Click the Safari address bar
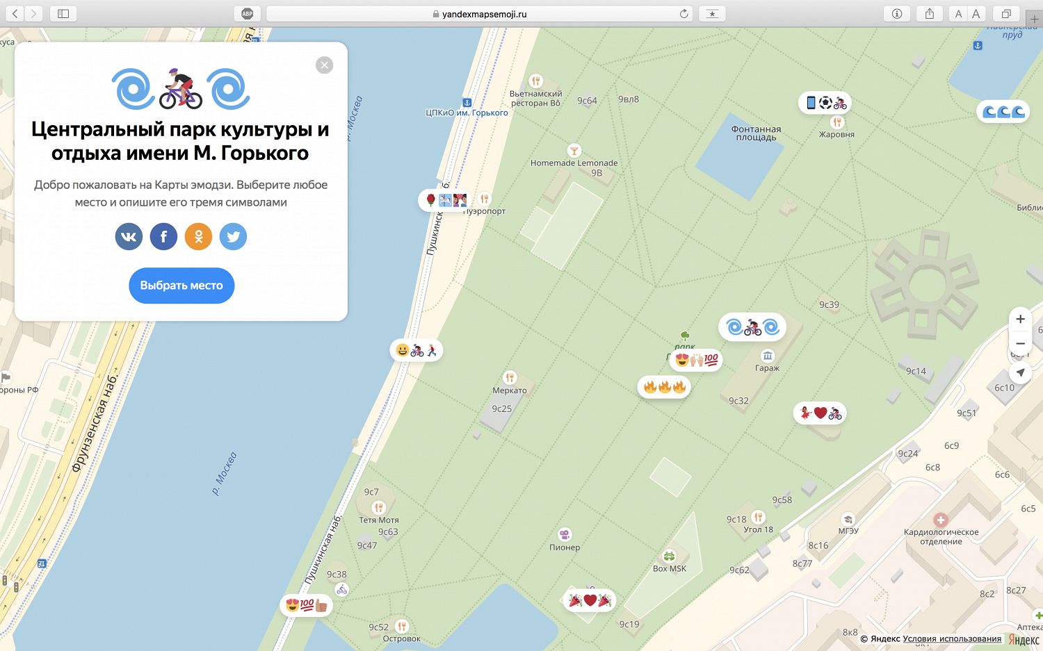 [x=480, y=14]
